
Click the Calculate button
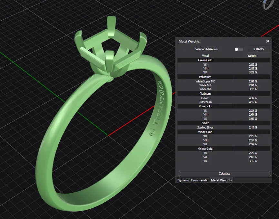[x=224, y=174]
